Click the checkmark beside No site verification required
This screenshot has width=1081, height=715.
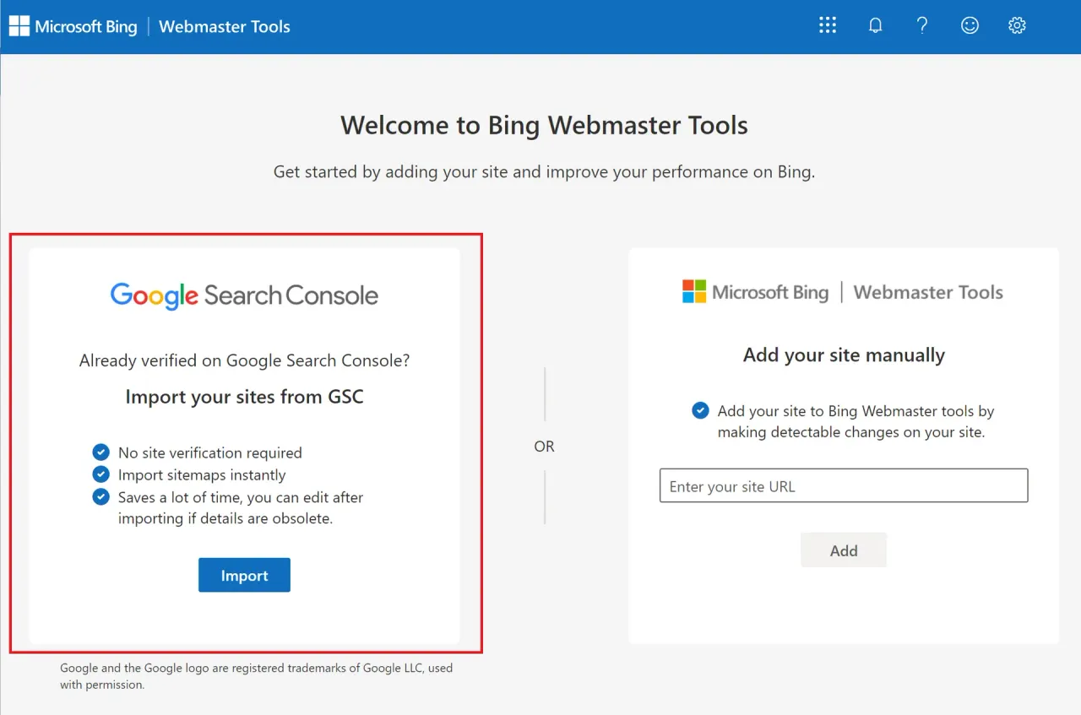pos(101,452)
